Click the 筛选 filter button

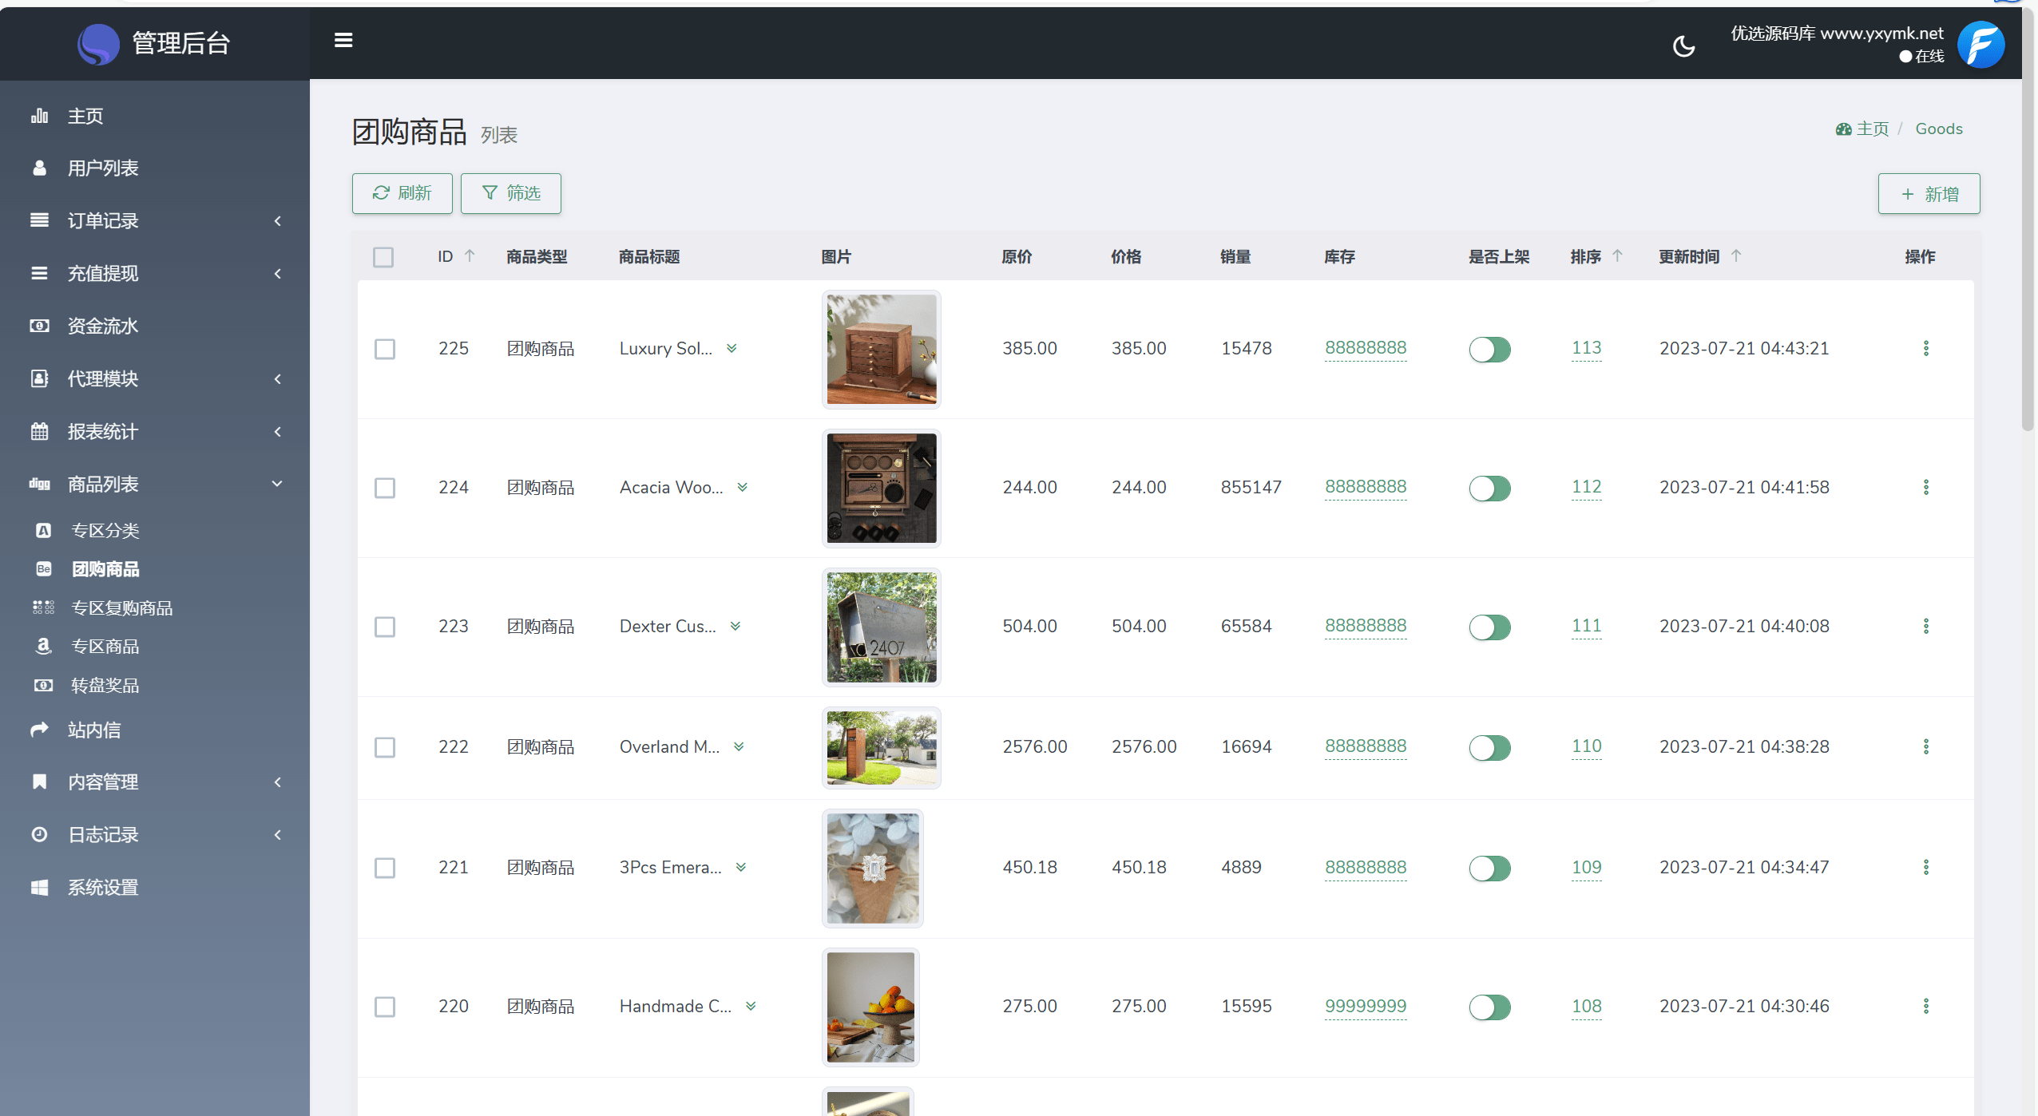pyautogui.click(x=511, y=193)
